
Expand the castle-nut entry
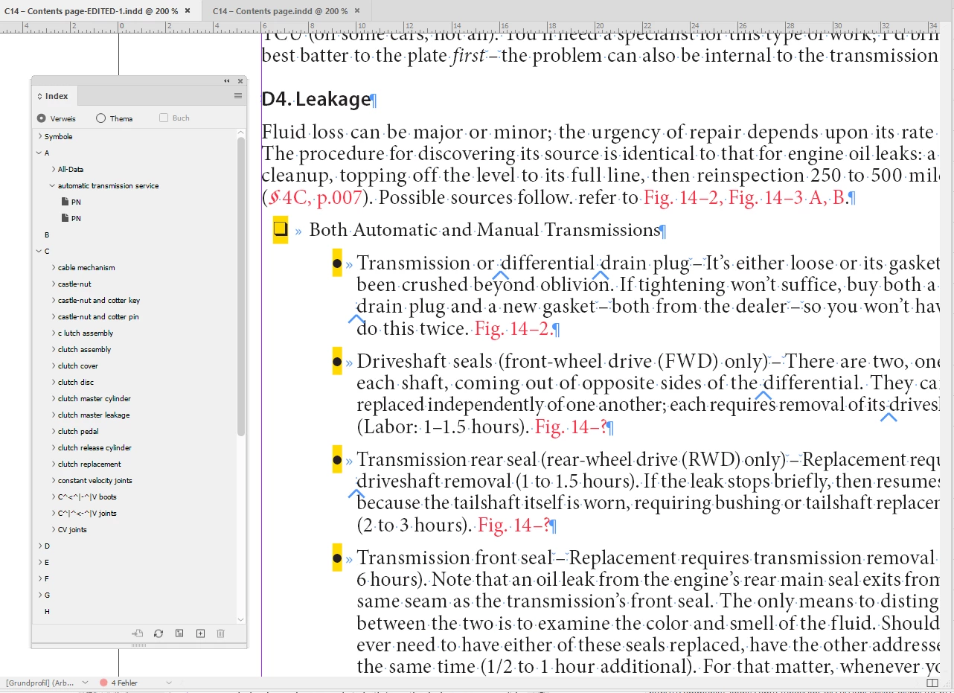(54, 284)
